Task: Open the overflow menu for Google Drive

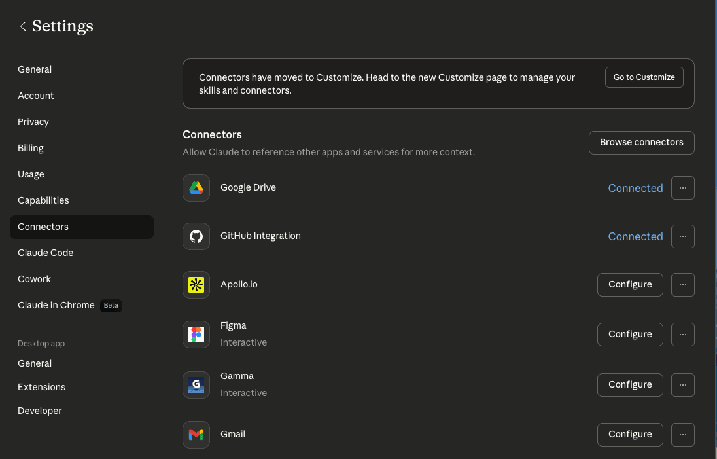Action: coord(682,188)
